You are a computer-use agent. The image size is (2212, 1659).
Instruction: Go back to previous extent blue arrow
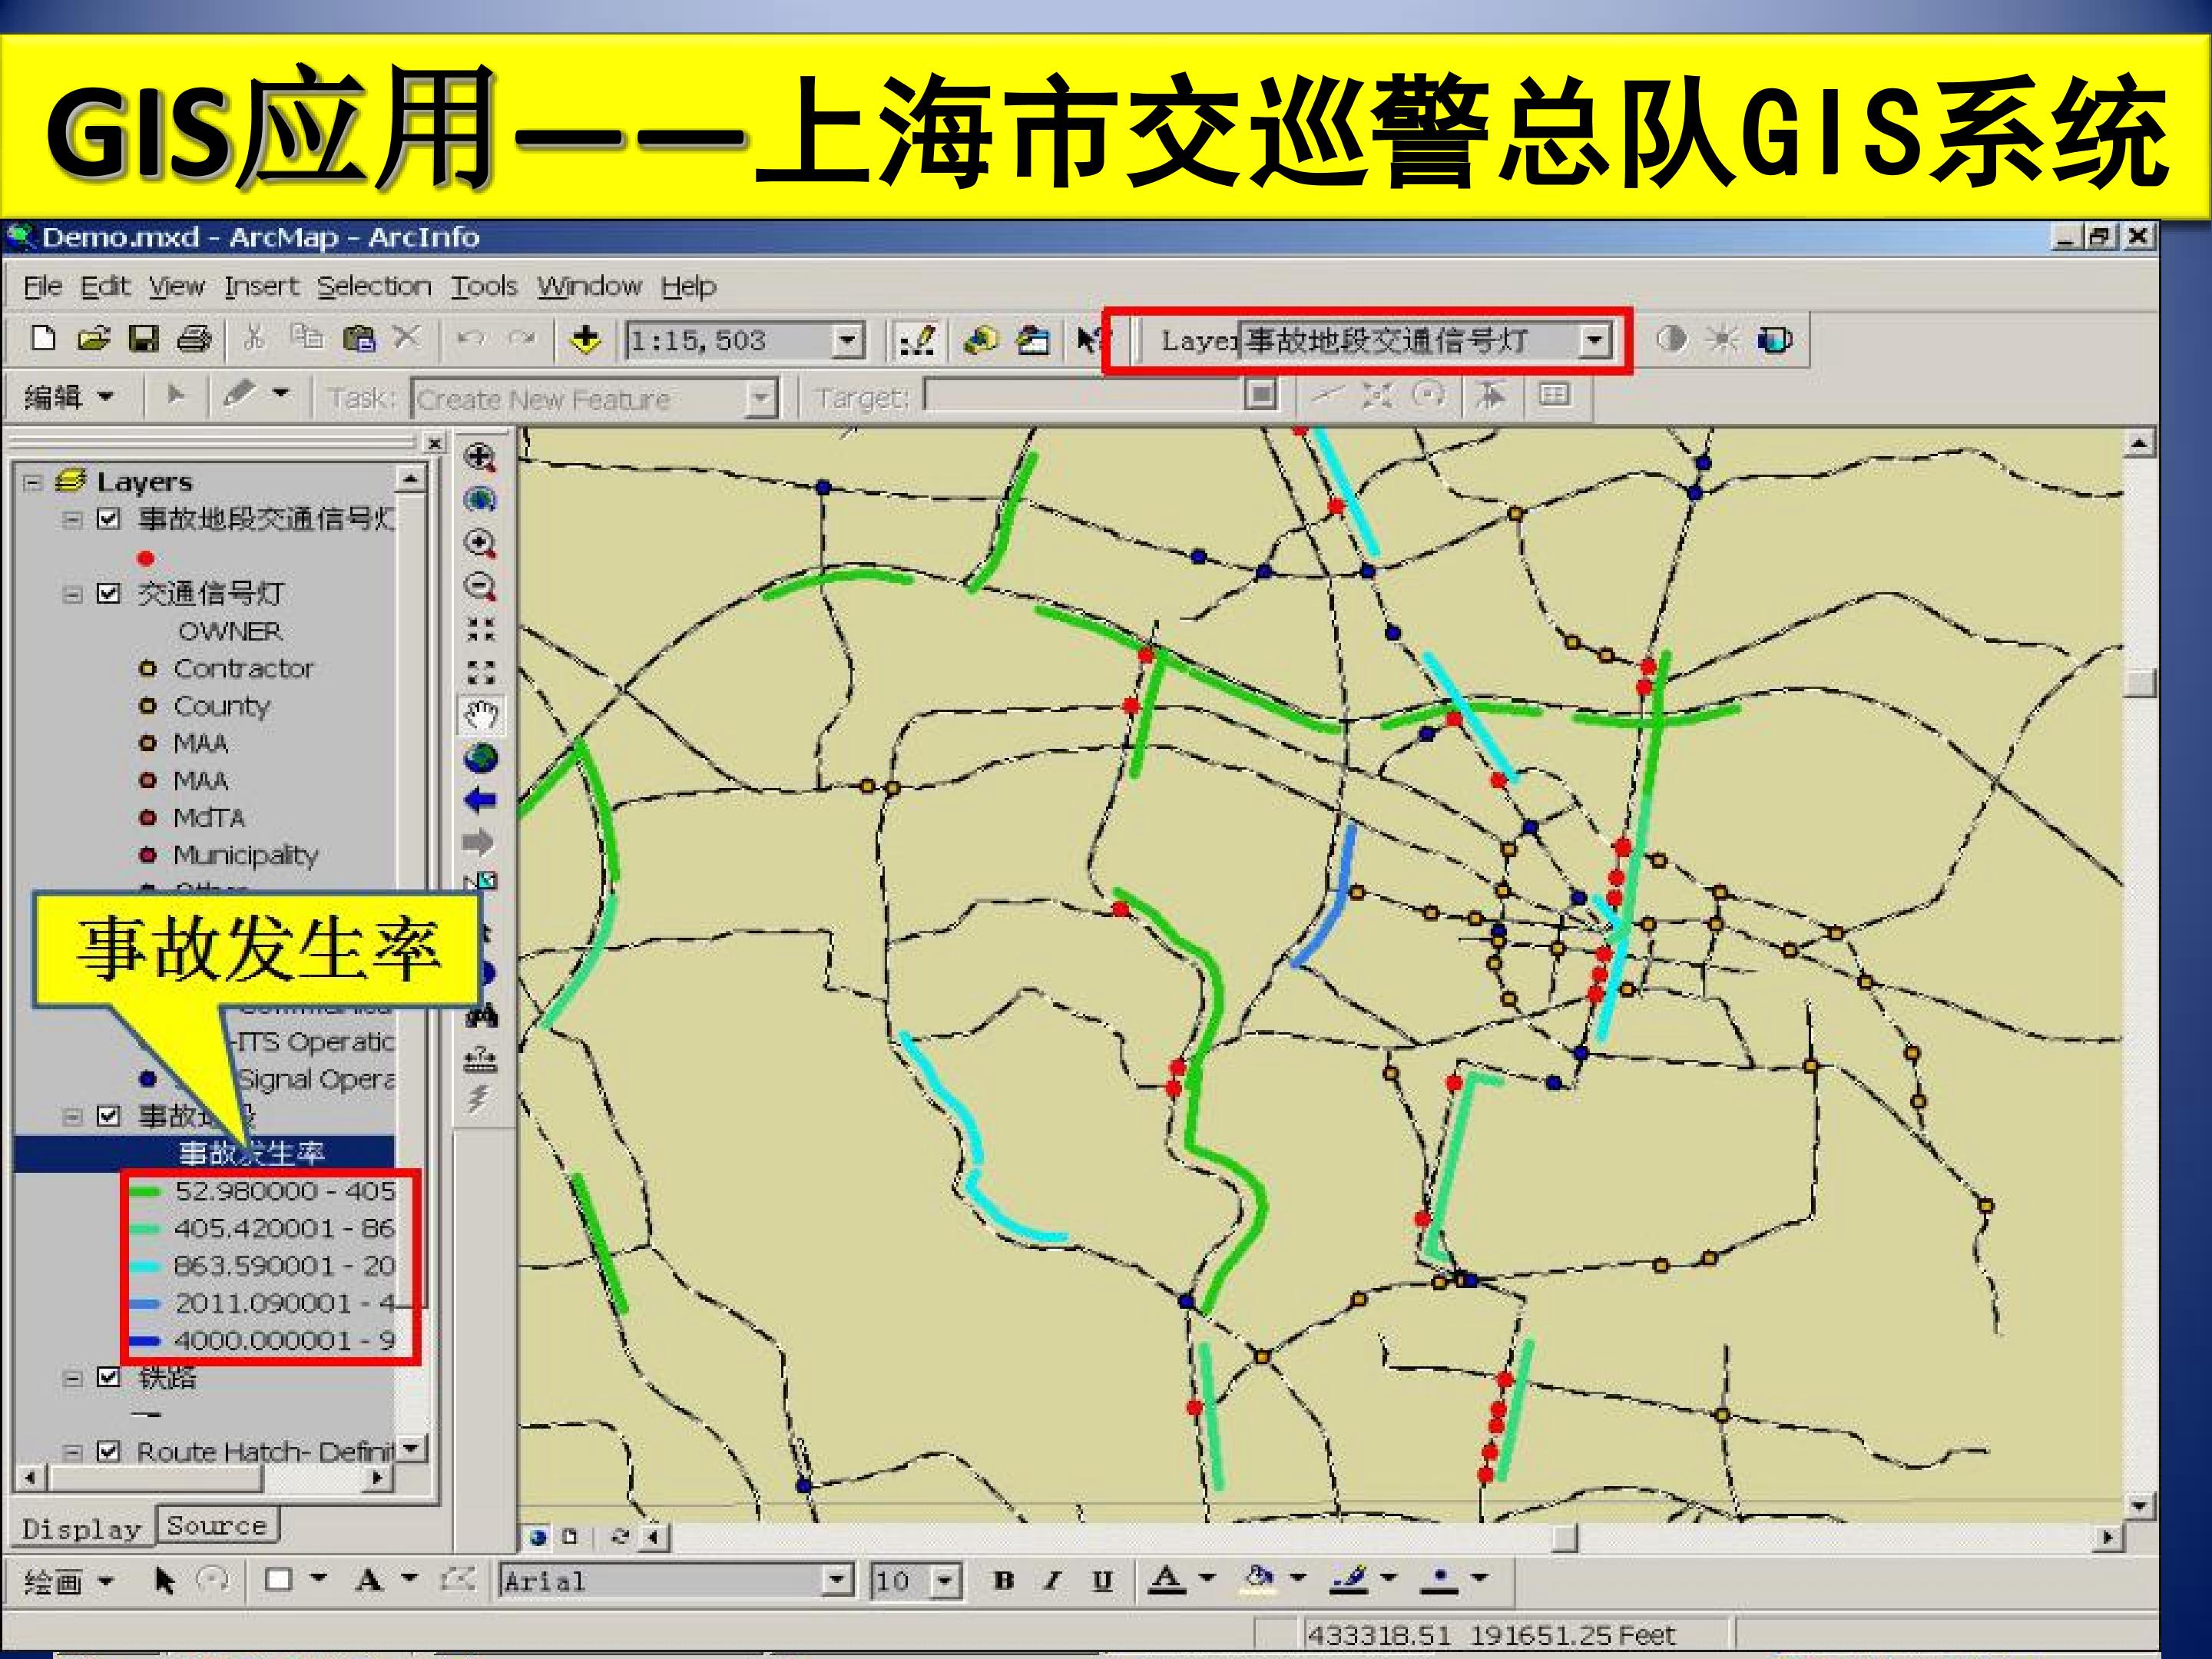[480, 799]
